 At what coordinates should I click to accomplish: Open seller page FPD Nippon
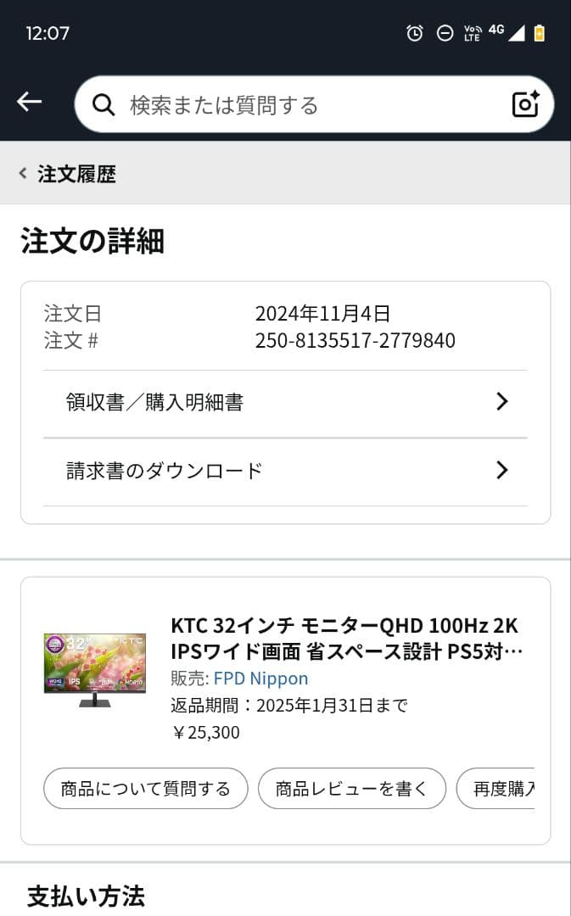tap(263, 679)
